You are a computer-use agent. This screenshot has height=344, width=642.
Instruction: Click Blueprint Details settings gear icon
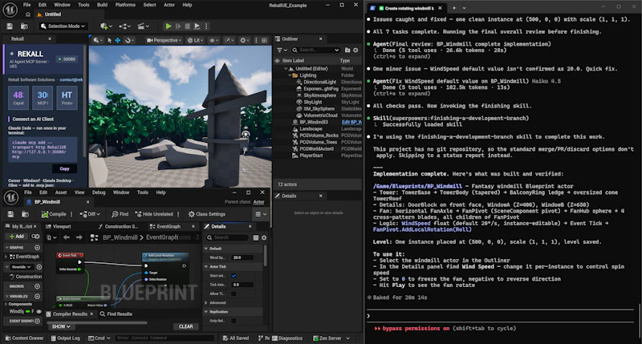[264, 237]
